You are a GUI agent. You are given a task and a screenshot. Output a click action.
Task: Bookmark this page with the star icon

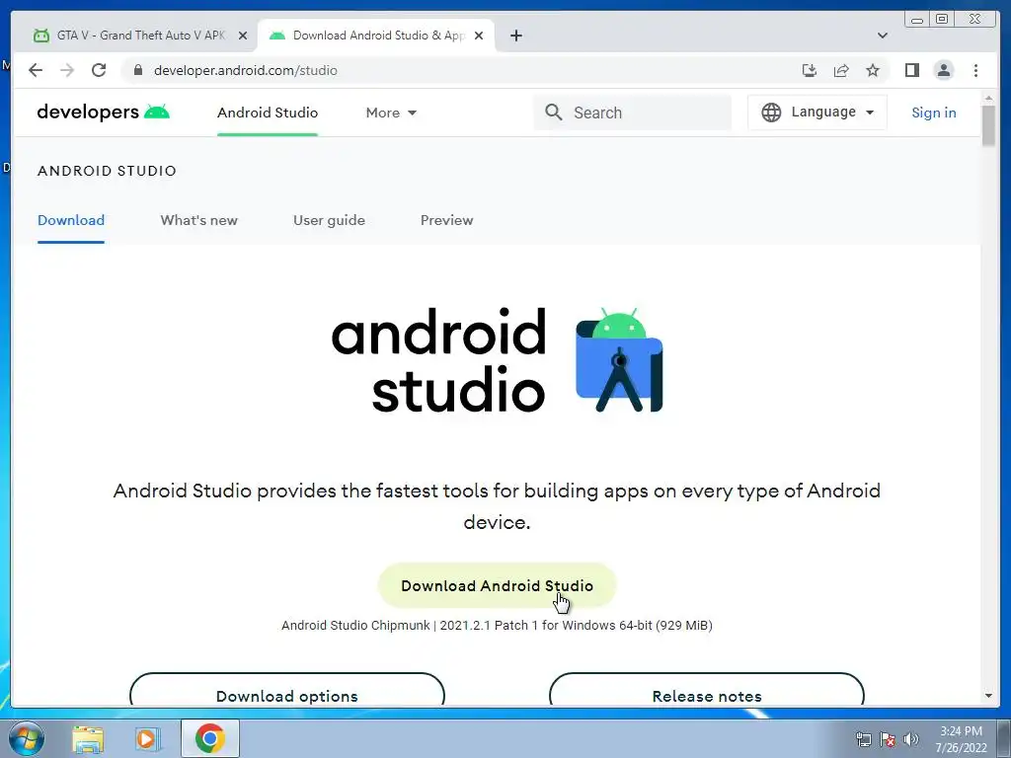[x=873, y=70]
